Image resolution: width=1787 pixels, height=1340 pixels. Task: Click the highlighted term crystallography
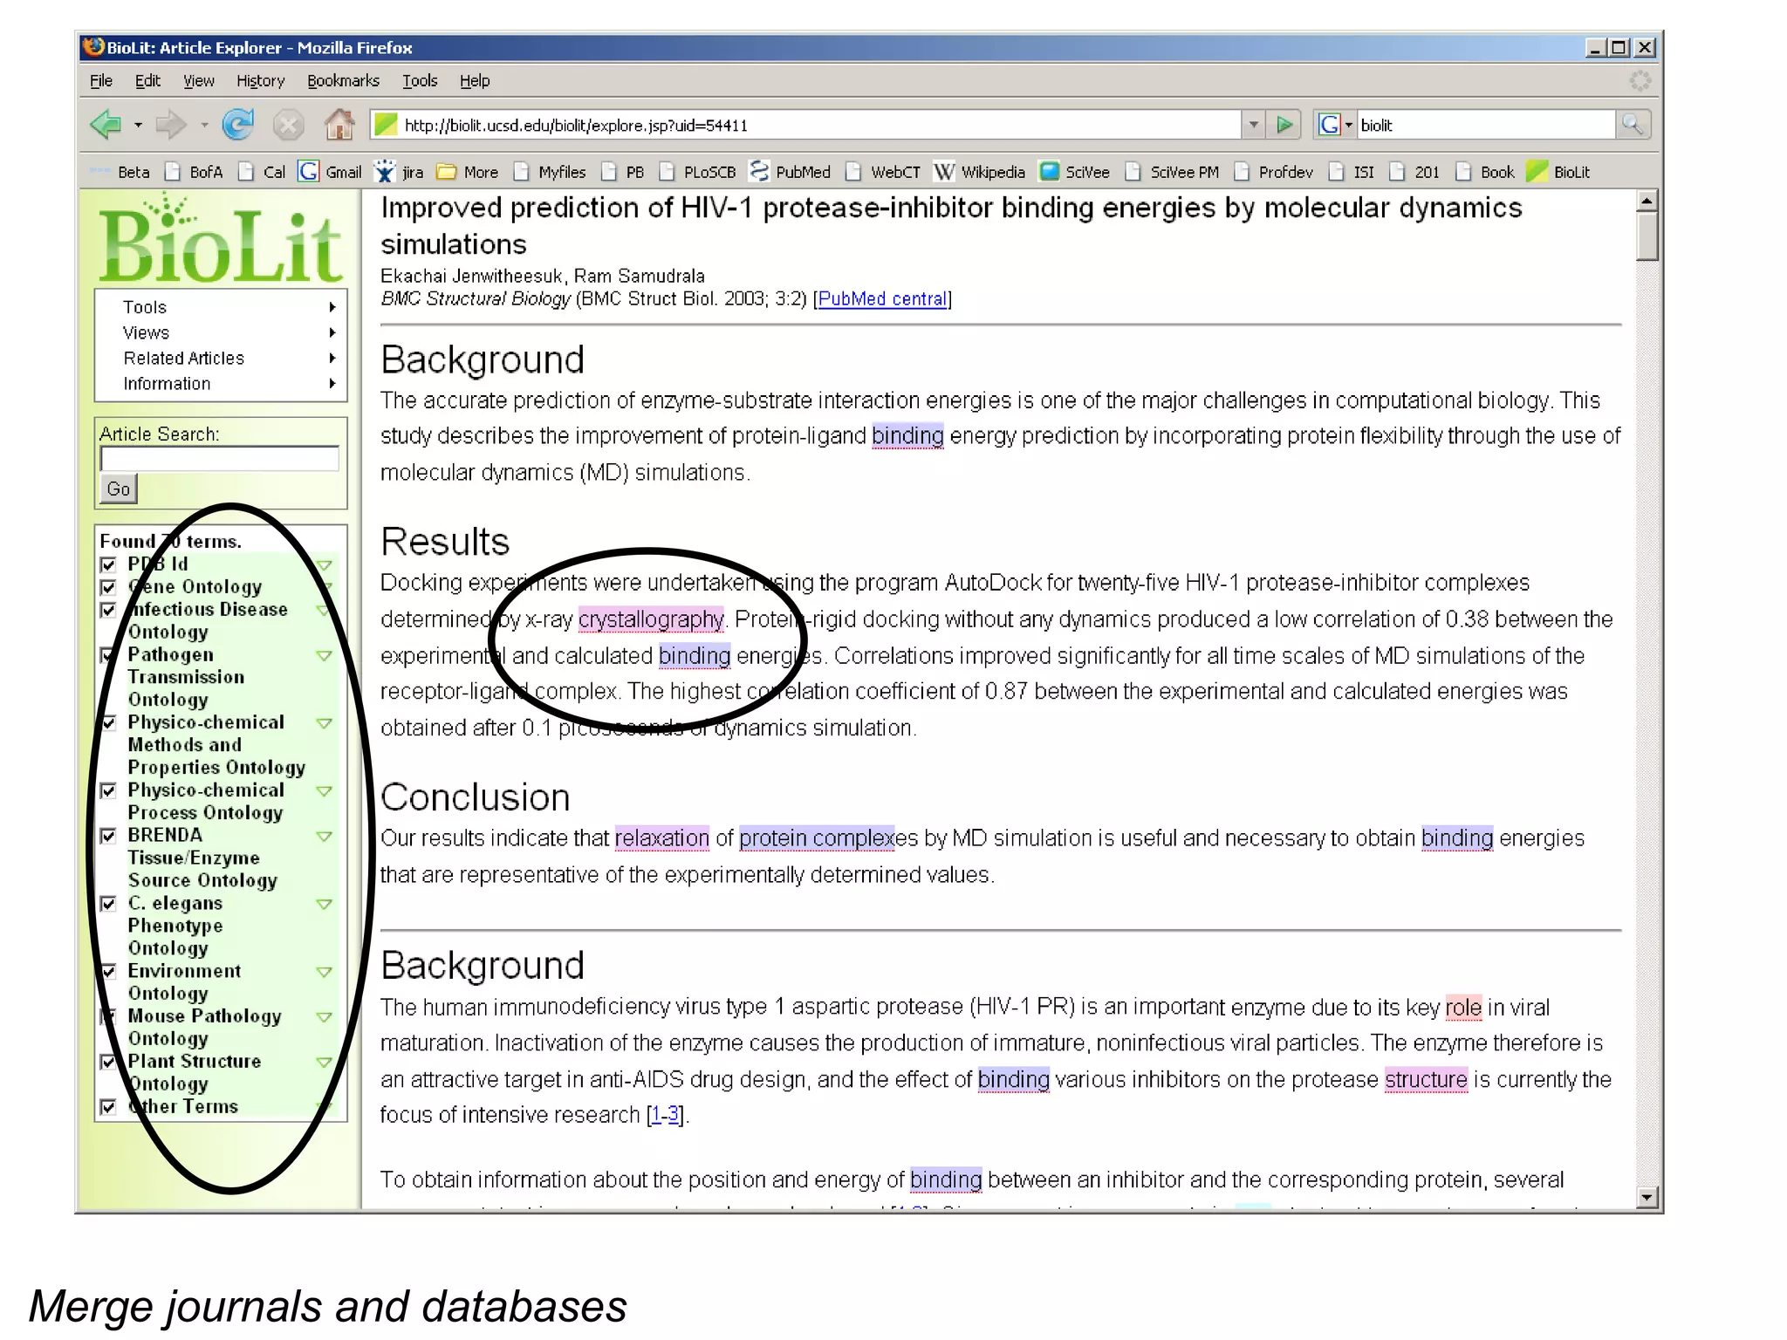pyautogui.click(x=651, y=619)
